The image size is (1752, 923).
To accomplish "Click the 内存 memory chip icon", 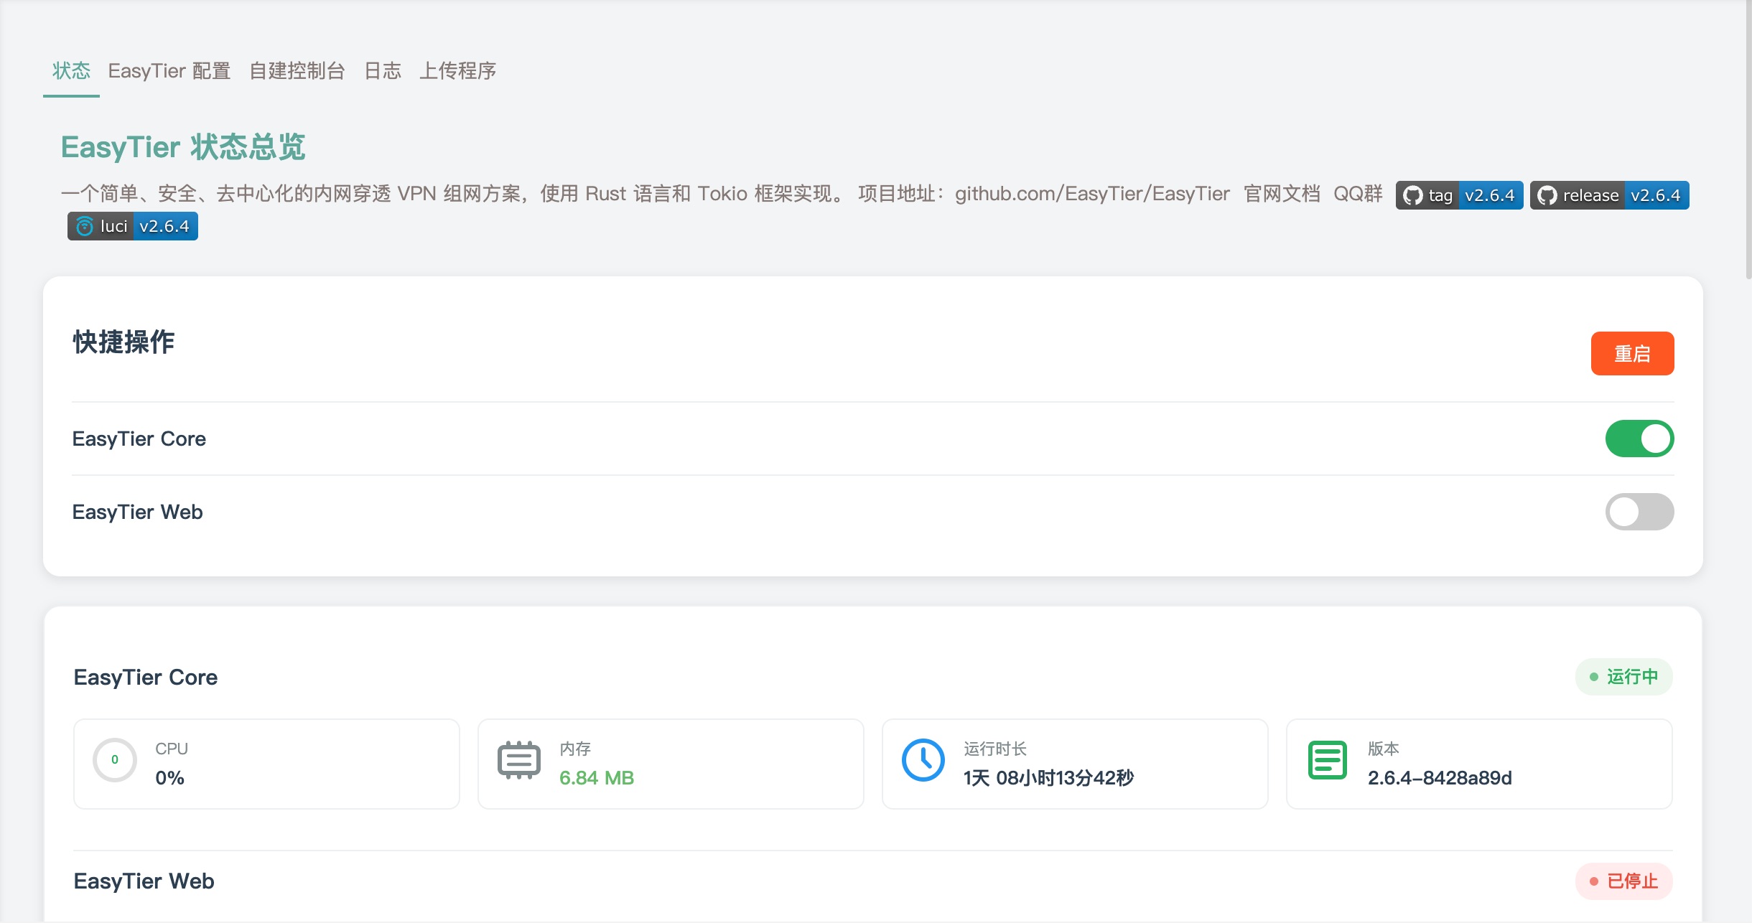I will pyautogui.click(x=519, y=760).
